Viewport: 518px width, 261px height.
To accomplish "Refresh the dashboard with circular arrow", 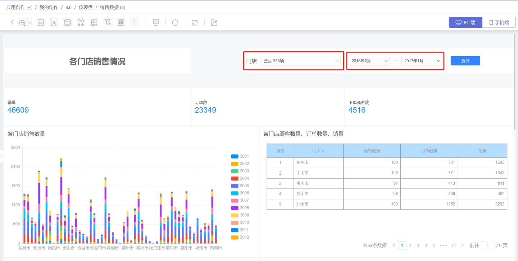I will (175, 23).
